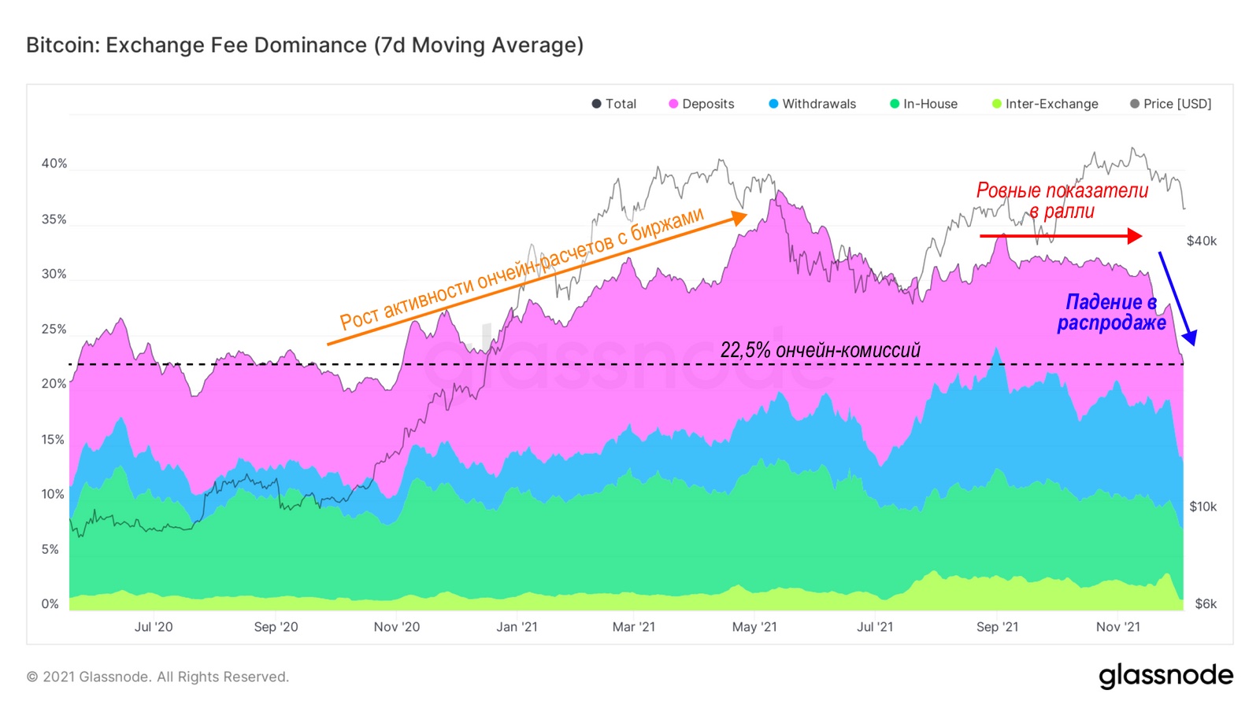Toggle the Deposits series in legend

701,104
